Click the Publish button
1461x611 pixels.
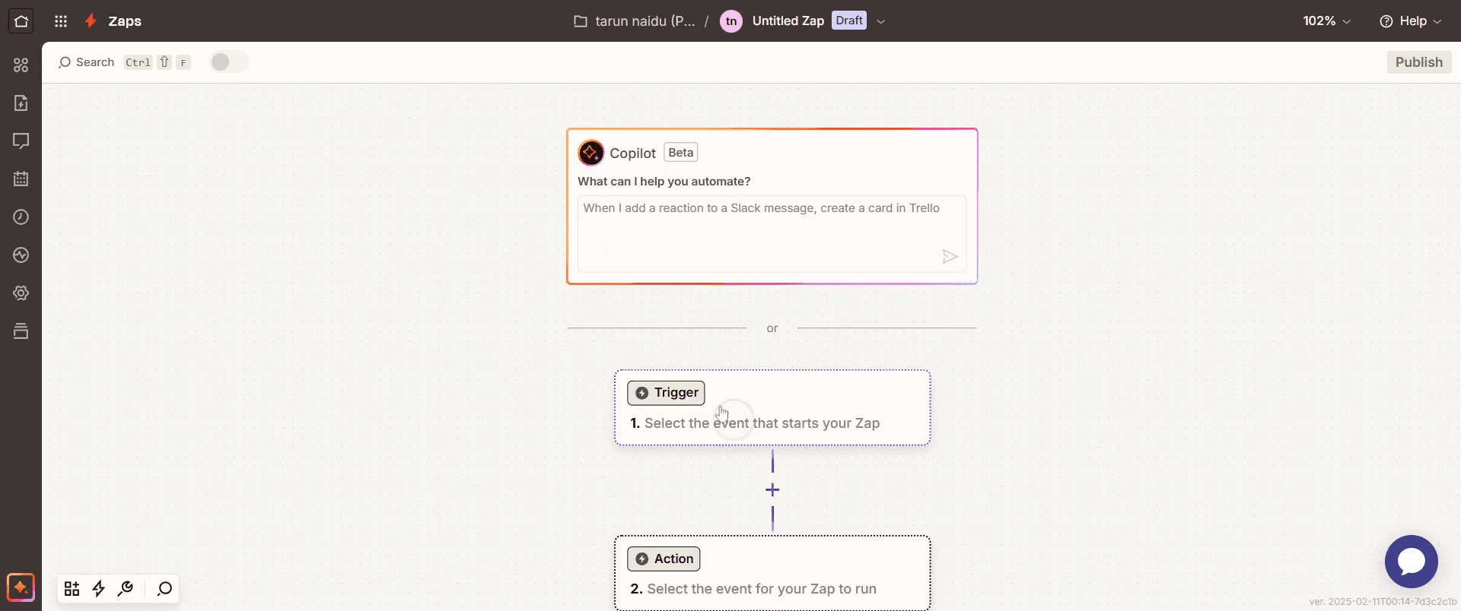click(x=1419, y=62)
